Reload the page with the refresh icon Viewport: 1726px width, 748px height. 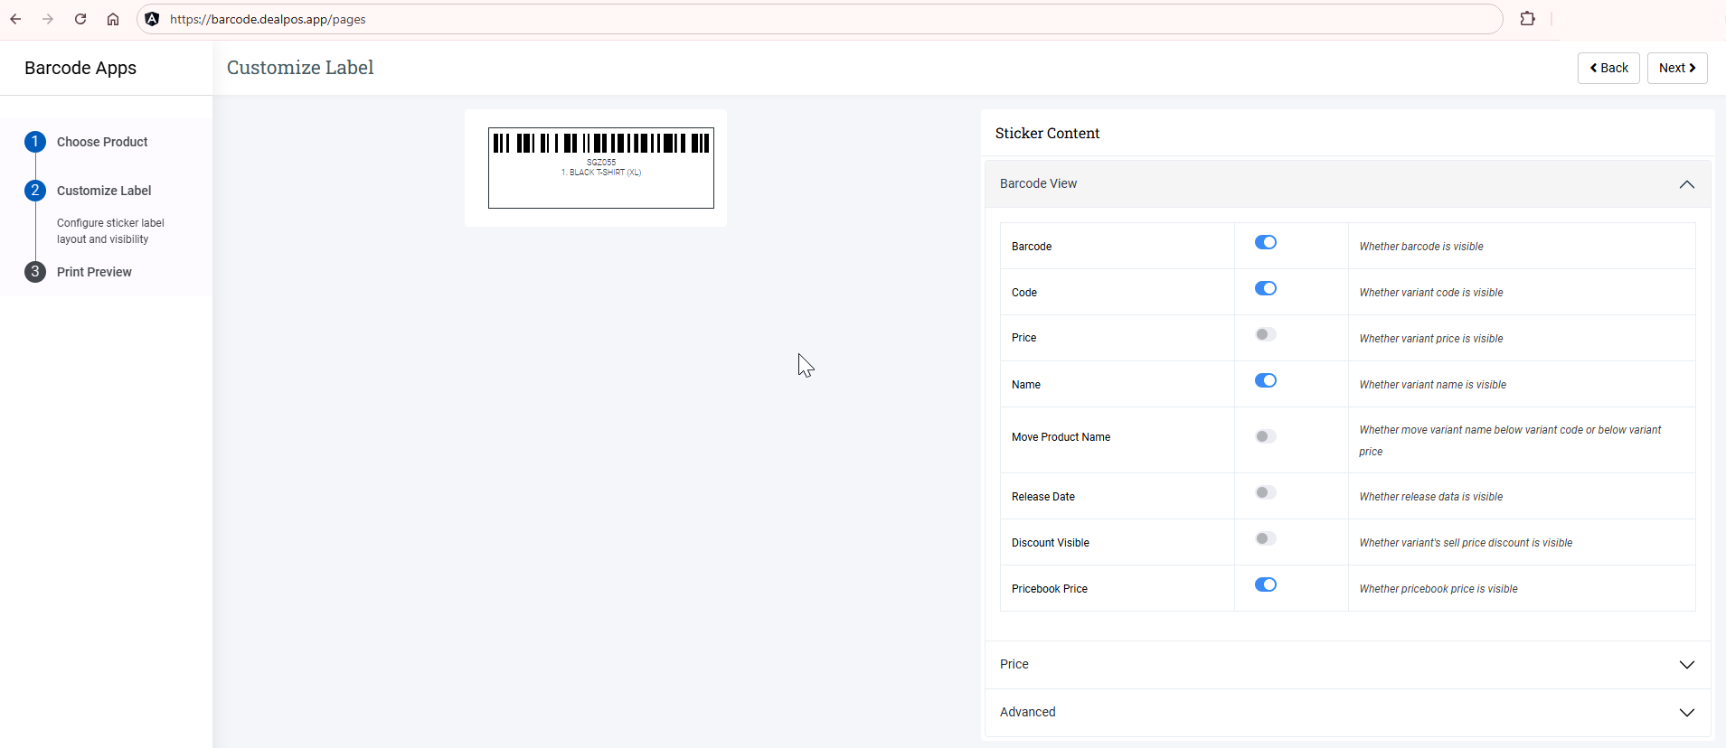coord(80,19)
